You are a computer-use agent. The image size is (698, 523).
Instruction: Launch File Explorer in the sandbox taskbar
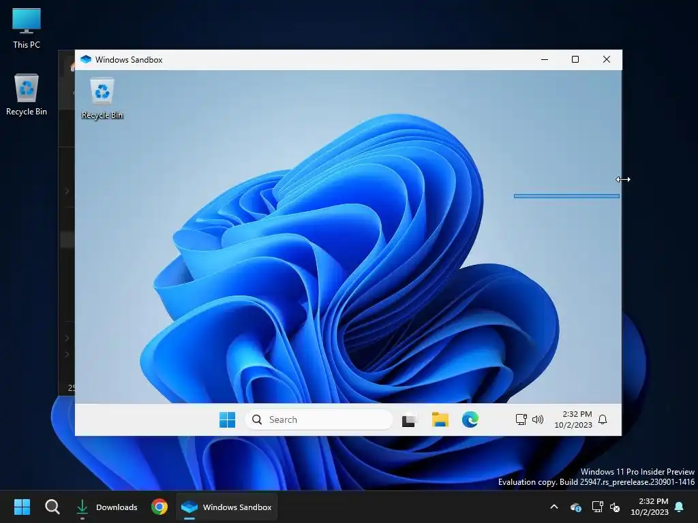click(x=440, y=419)
